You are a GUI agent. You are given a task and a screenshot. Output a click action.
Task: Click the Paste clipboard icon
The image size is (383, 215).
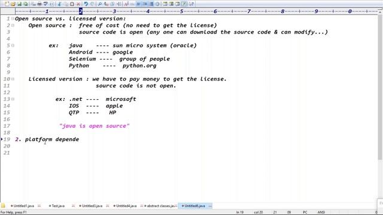tap(72, 4)
